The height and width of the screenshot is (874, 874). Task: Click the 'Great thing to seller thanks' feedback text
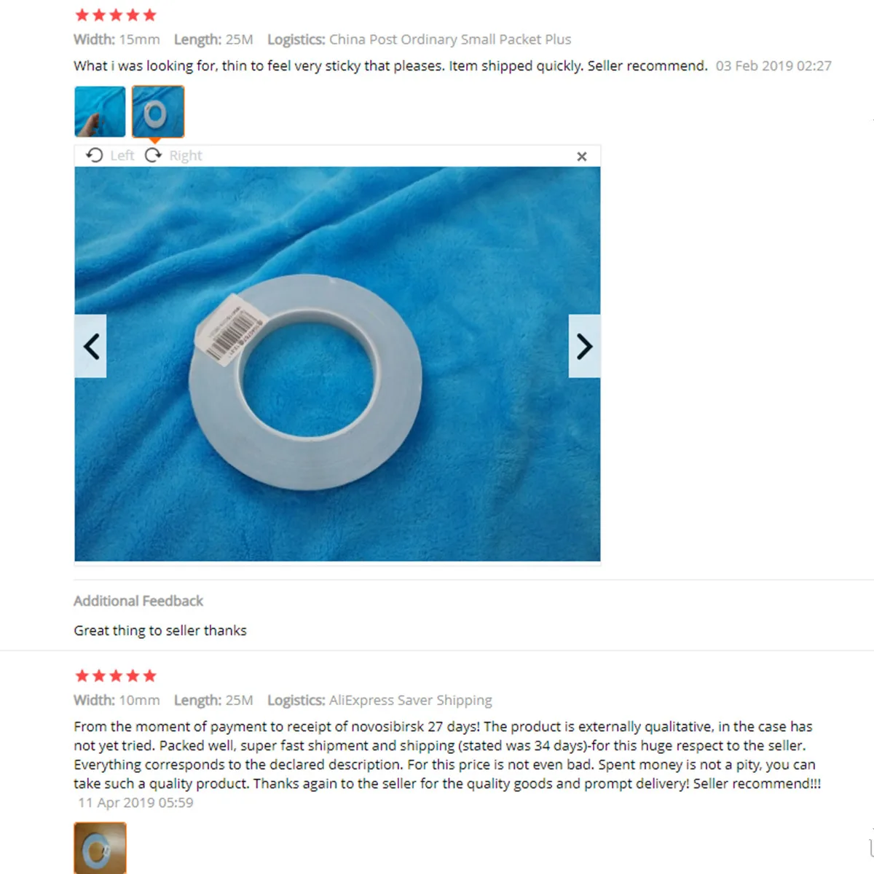(x=160, y=631)
